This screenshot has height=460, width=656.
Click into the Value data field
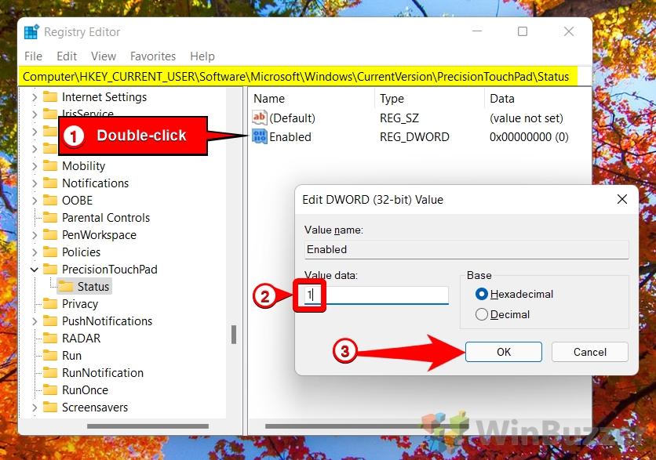click(377, 295)
